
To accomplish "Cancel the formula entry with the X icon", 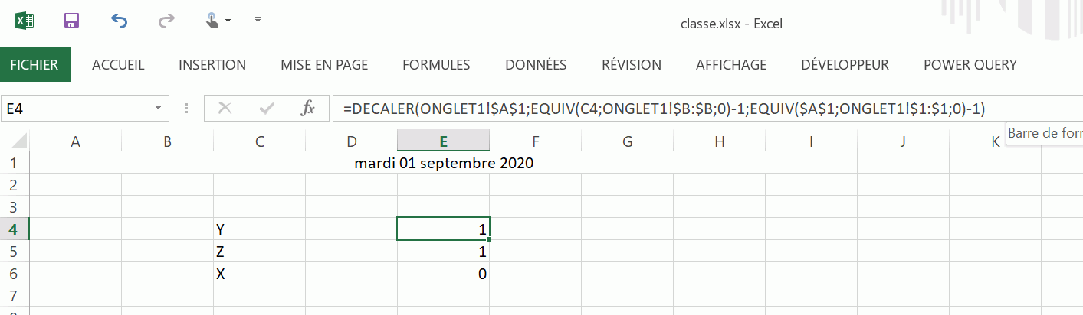I will 225,109.
